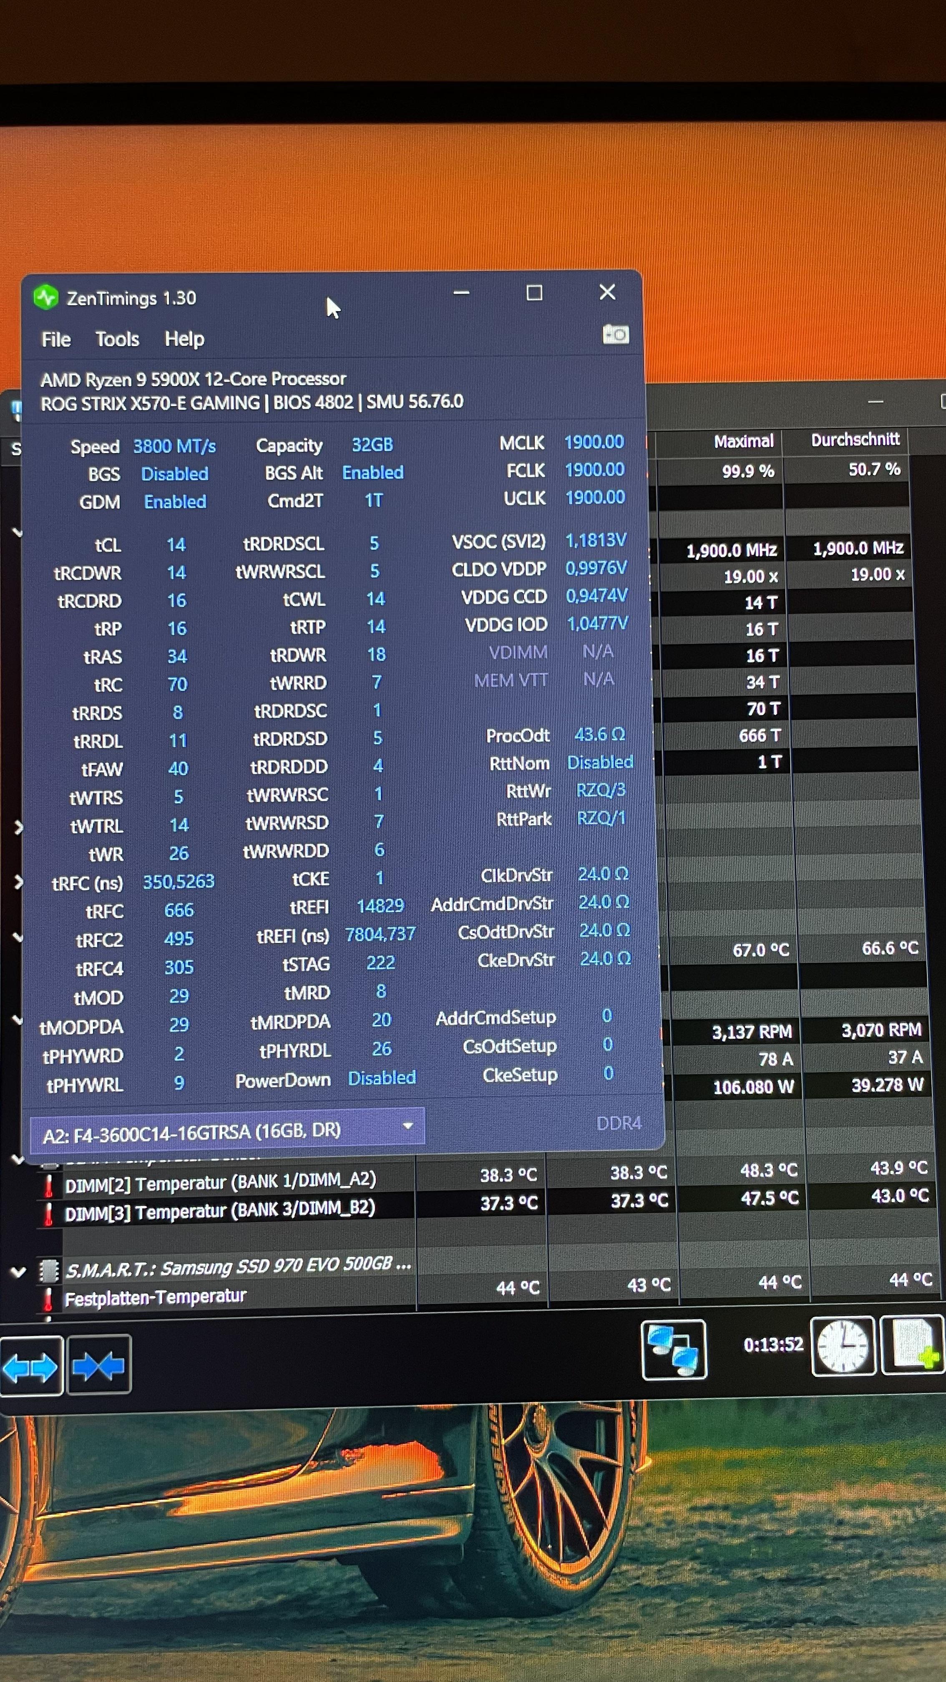Close the ZenTimings window
This screenshot has width=946, height=1682.
(607, 292)
